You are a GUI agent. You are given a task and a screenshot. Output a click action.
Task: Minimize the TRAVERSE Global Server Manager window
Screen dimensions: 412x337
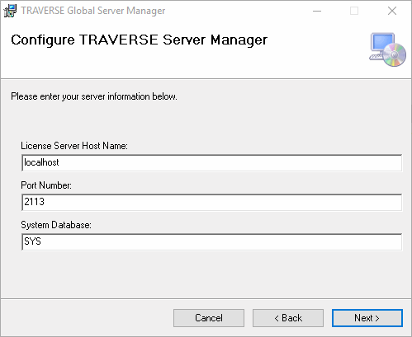[317, 11]
